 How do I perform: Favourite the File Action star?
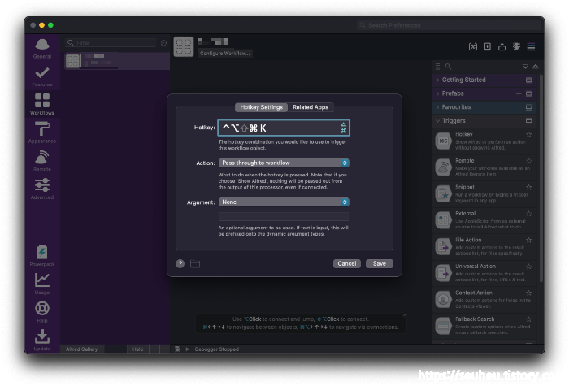528,241
